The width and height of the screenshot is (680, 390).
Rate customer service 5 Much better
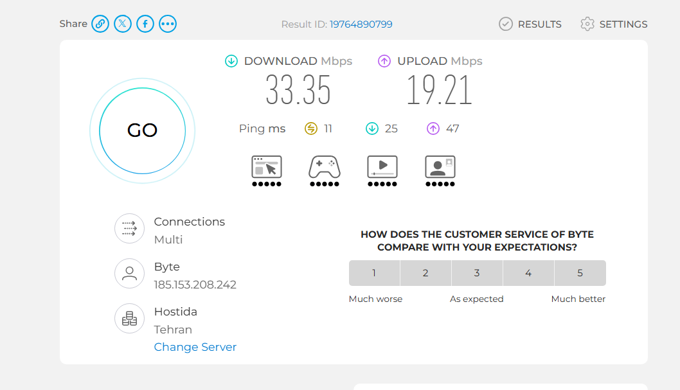[580, 273]
